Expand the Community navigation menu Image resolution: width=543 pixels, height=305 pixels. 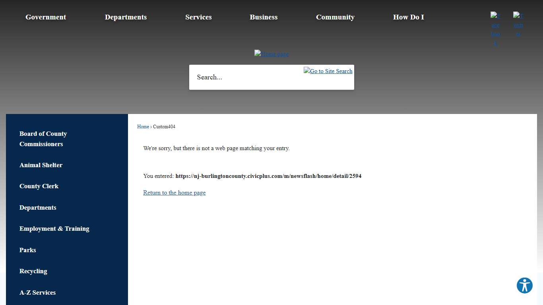coord(335,17)
